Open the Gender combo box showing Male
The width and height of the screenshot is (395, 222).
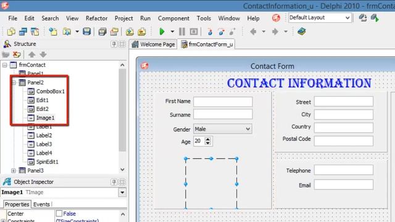pyautogui.click(x=248, y=129)
